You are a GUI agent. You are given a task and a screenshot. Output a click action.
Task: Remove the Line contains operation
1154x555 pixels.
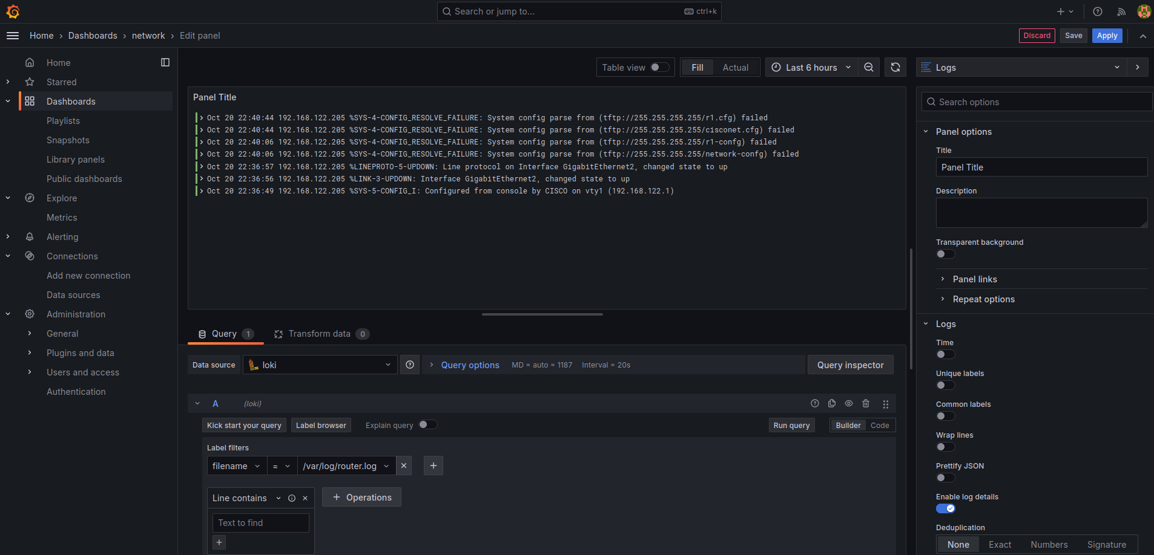tap(305, 498)
